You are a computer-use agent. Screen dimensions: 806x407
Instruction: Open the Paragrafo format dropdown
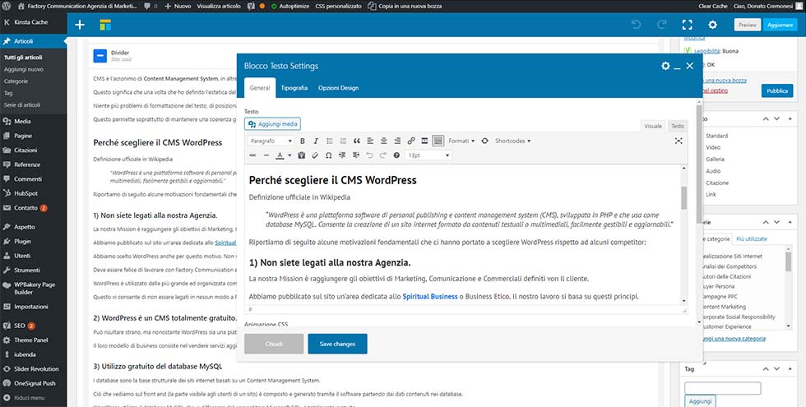point(271,141)
